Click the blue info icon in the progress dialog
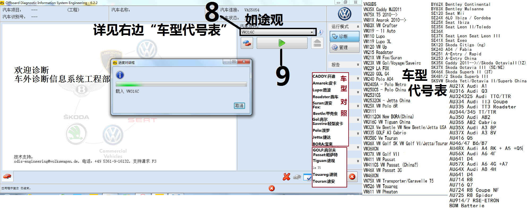Image resolution: width=531 pixels, height=212 pixels. coord(120,75)
